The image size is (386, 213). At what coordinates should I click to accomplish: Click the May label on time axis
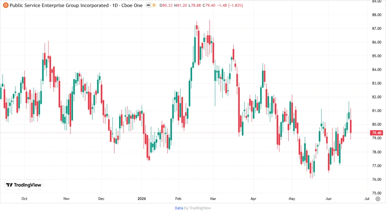292,199
